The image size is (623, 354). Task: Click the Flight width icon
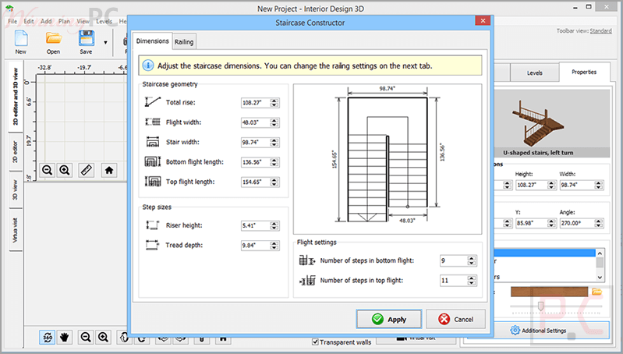click(x=153, y=122)
